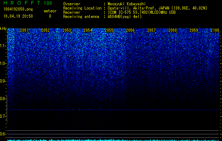Click the 2100 time marker

coord(215,30)
